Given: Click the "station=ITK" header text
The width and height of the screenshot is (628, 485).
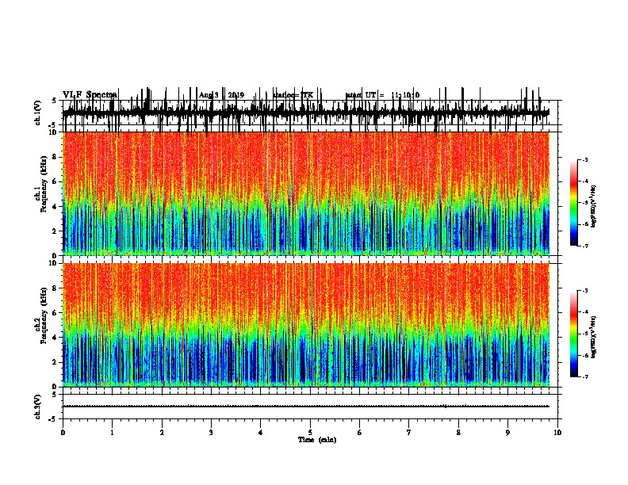Looking at the screenshot, I should [x=293, y=95].
